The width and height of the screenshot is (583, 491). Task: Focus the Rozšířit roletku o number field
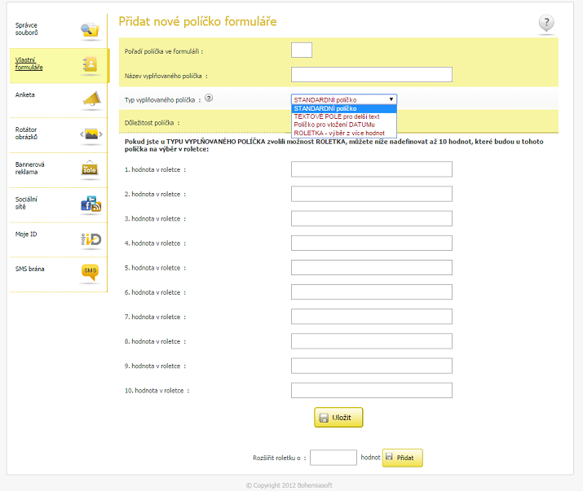coord(333,458)
